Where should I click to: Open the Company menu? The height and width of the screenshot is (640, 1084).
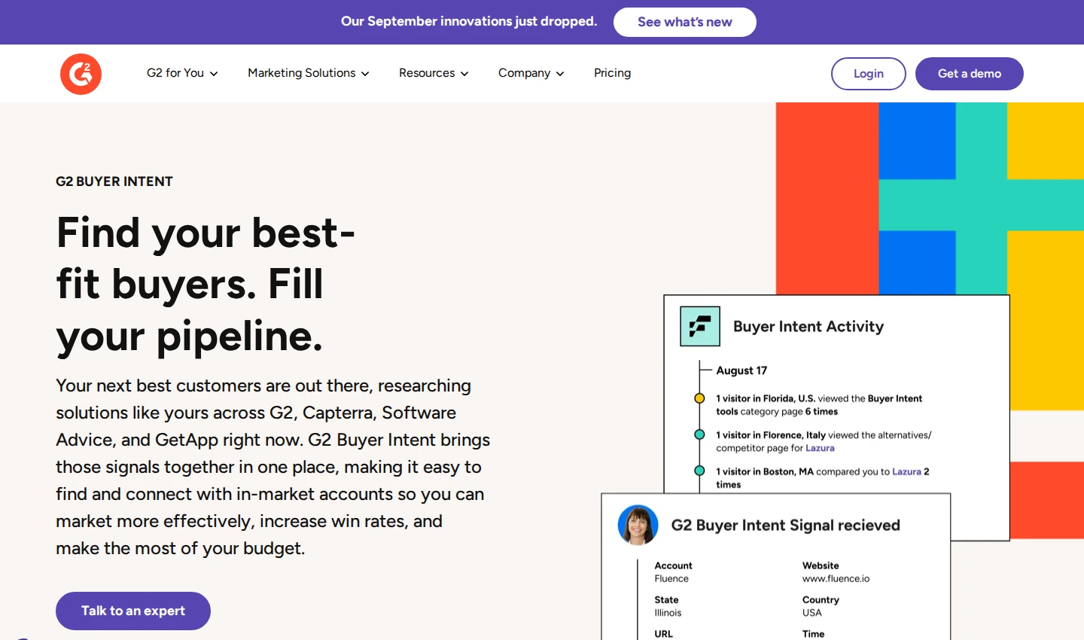point(531,73)
